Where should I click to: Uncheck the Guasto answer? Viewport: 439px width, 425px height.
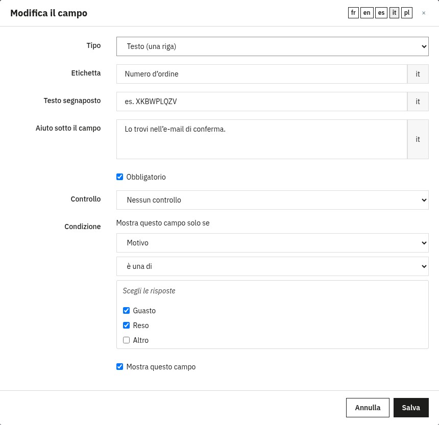pos(126,311)
